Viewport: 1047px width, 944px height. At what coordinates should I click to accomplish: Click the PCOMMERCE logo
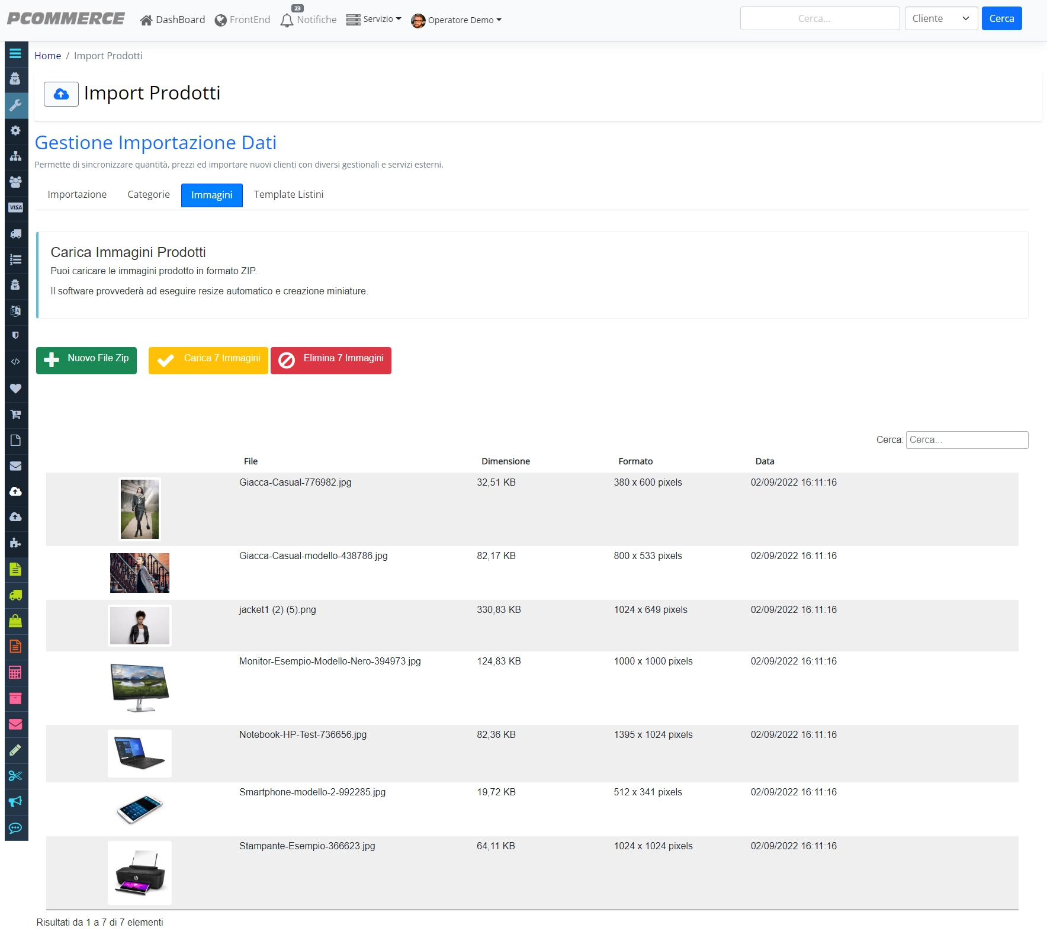click(x=66, y=18)
